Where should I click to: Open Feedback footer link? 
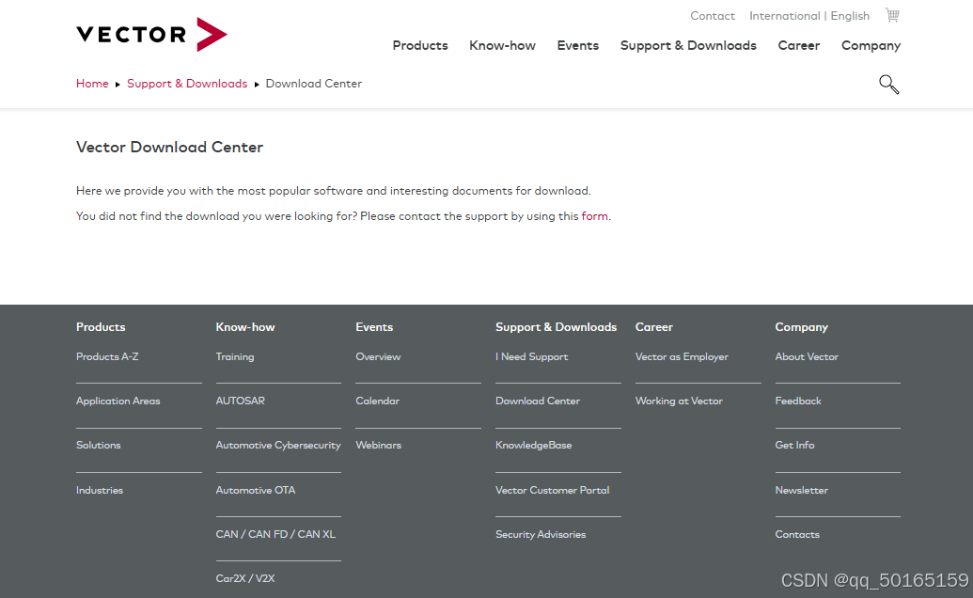[x=797, y=401]
